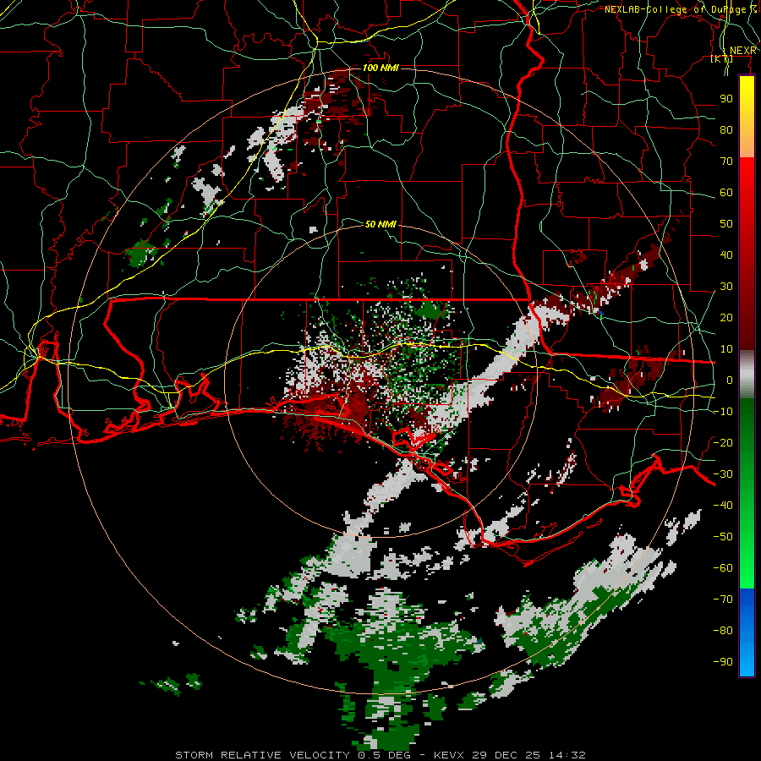Image resolution: width=761 pixels, height=761 pixels.
Task: Click the positive 20 value on velocity scale
Action: coord(726,317)
